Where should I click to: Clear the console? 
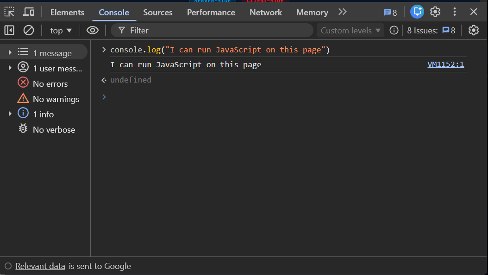[x=29, y=30]
